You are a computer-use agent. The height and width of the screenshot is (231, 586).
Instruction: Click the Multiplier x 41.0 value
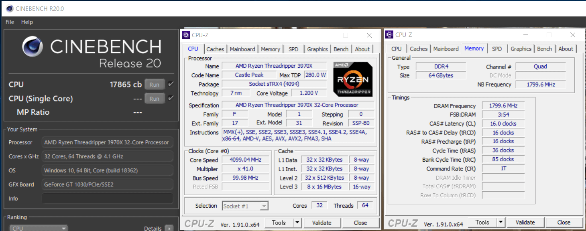click(245, 169)
